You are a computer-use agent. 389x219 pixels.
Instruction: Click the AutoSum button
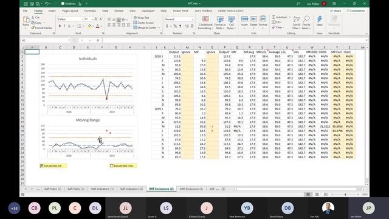click(280, 17)
